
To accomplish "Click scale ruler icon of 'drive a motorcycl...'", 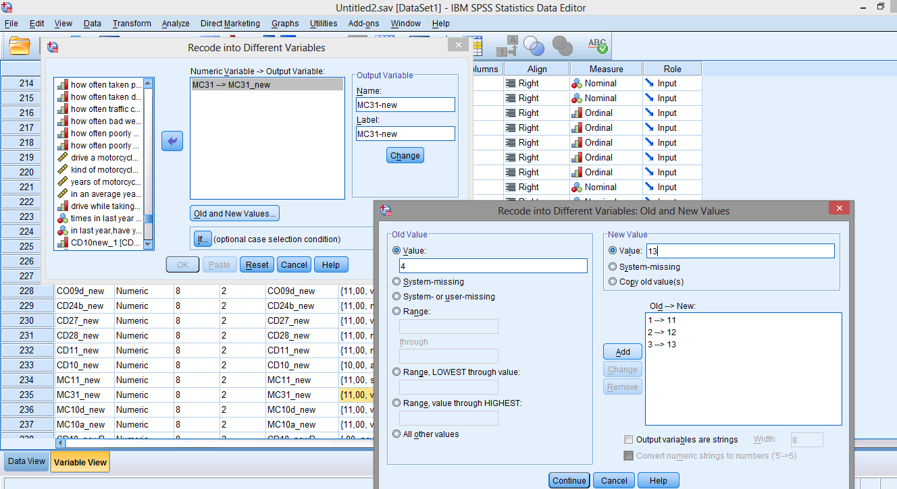I will (63, 158).
